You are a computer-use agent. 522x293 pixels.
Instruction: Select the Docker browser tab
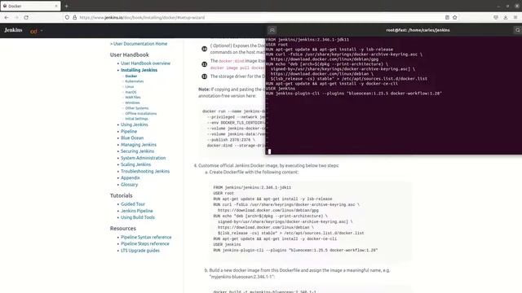(x=30, y=6)
